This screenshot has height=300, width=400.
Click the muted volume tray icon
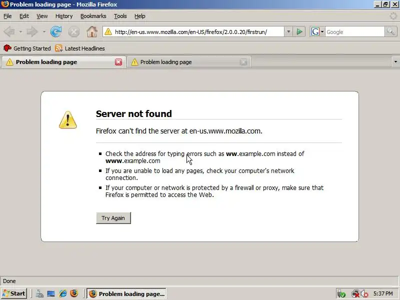pyautogui.click(x=364, y=294)
